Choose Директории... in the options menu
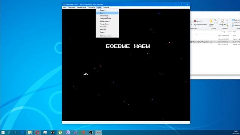Screen dimensions: 240x135 (x=107, y=21)
